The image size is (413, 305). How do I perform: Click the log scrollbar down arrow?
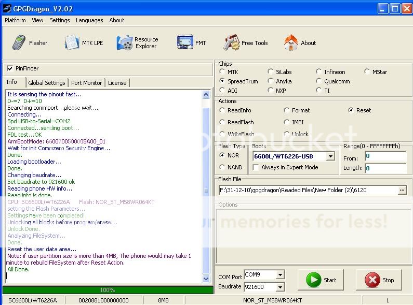206,279
